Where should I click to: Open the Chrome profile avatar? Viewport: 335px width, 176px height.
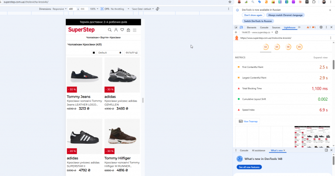point(324,2)
